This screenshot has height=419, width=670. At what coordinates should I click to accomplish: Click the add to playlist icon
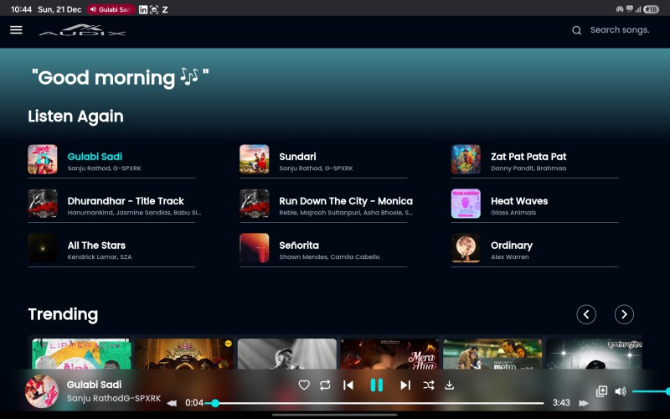pos(601,391)
